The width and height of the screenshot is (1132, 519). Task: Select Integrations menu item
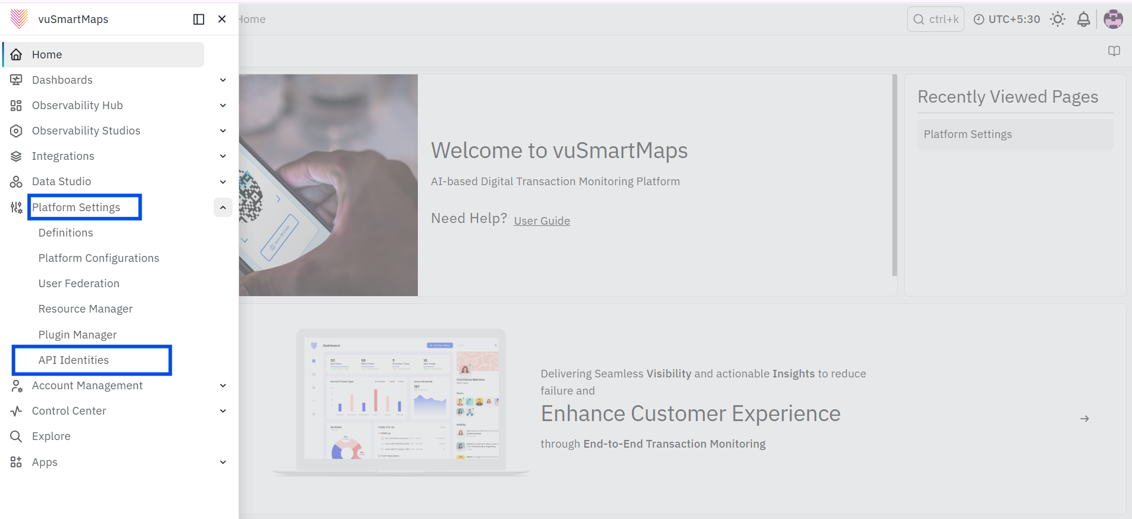[63, 156]
